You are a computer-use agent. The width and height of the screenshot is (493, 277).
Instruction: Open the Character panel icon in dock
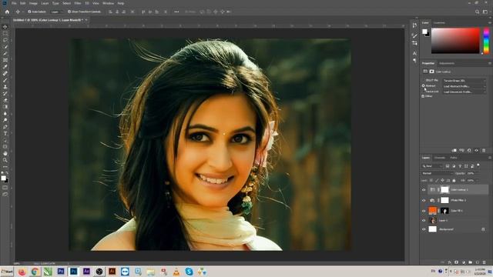pyautogui.click(x=414, y=53)
